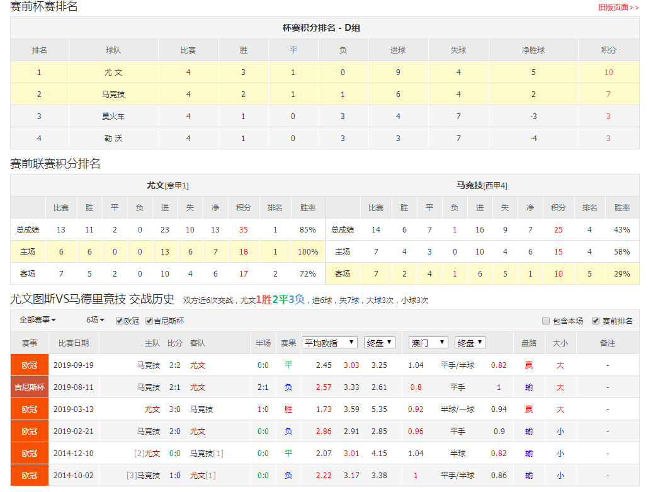This screenshot has width=648, height=492.
Task: Toggle the 赛前排名 checkbox
Action: pos(596,321)
